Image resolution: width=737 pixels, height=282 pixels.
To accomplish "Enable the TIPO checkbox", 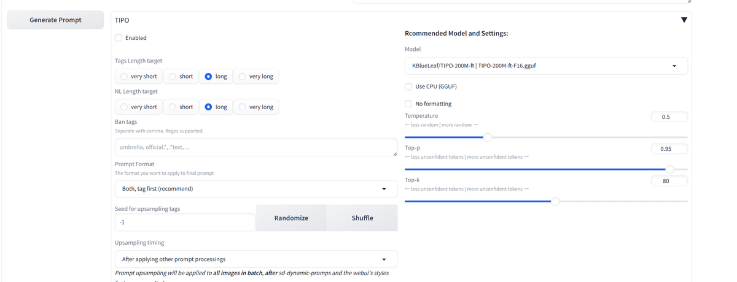I will pos(119,38).
